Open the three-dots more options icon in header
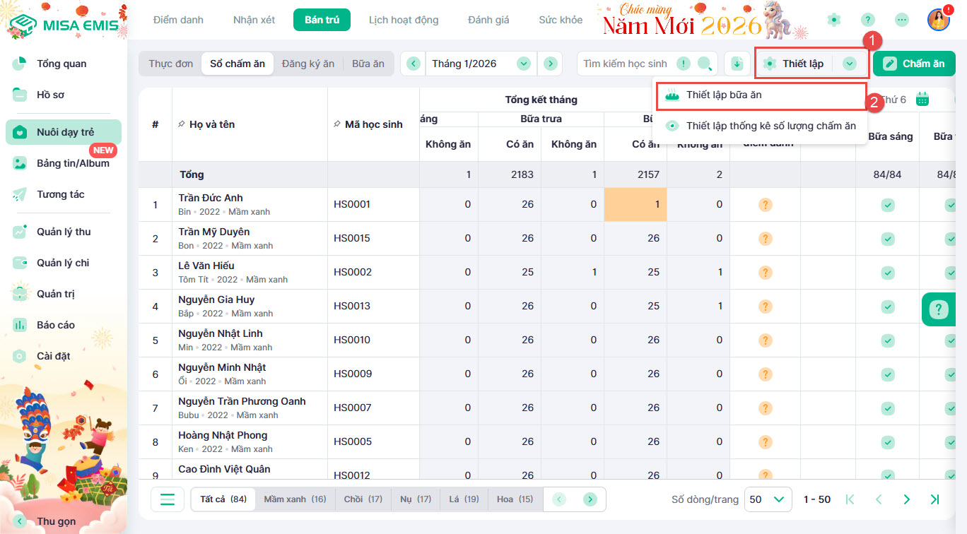This screenshot has height=534, width=967. pos(901,20)
